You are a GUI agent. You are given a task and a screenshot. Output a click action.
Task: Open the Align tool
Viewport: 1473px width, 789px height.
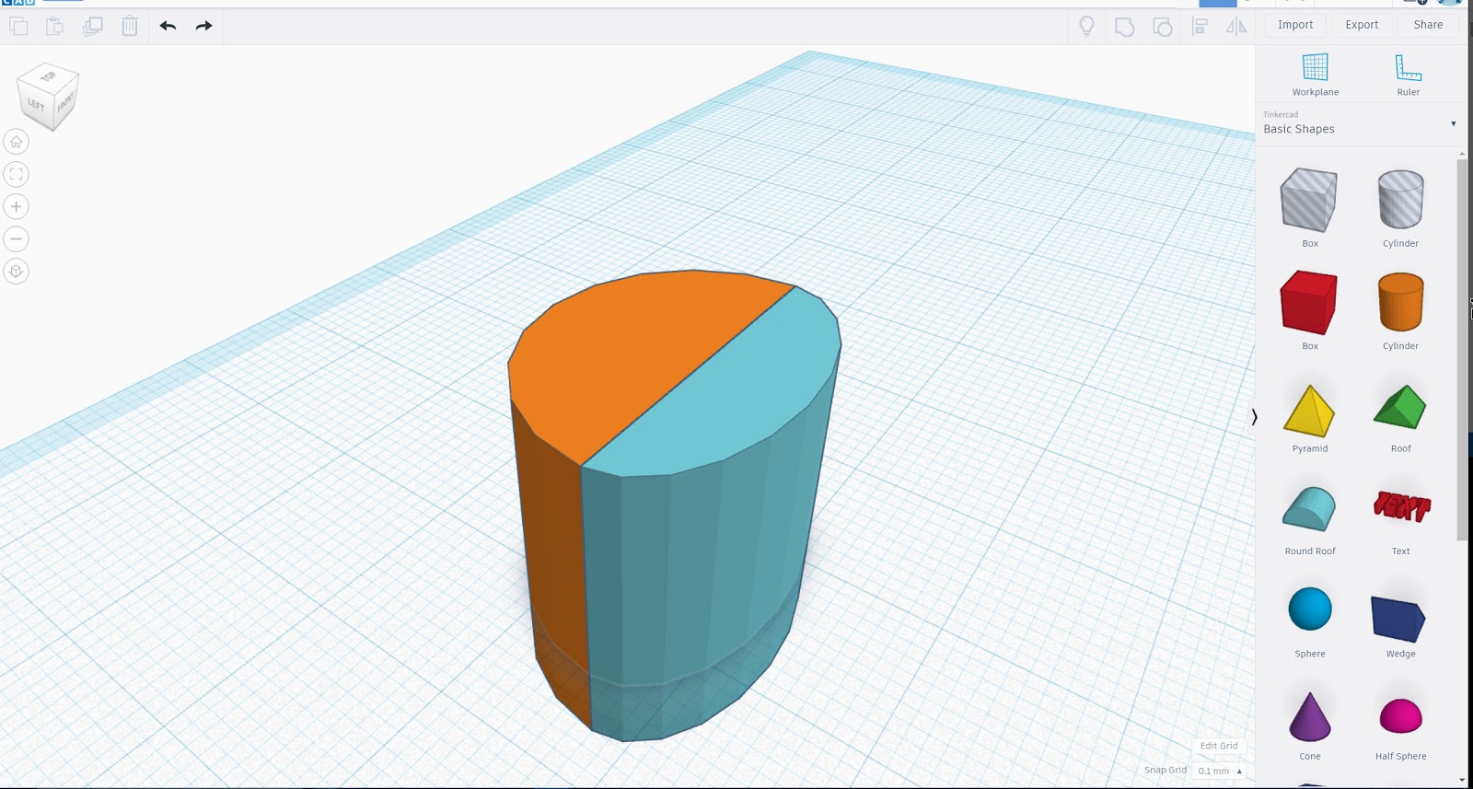click(1200, 26)
